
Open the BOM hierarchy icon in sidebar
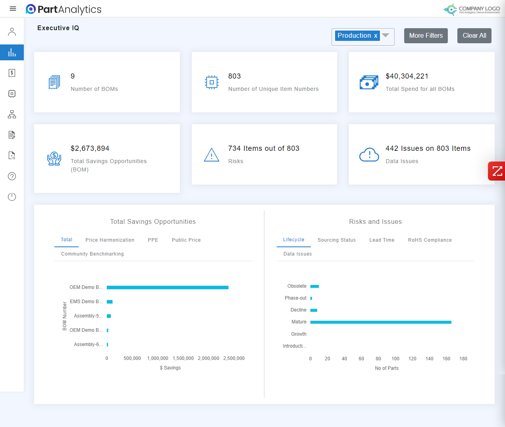coord(12,114)
